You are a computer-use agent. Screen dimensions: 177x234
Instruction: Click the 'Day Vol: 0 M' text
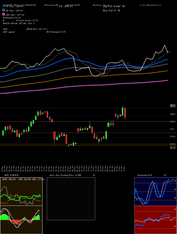pyautogui.click(x=111, y=10)
